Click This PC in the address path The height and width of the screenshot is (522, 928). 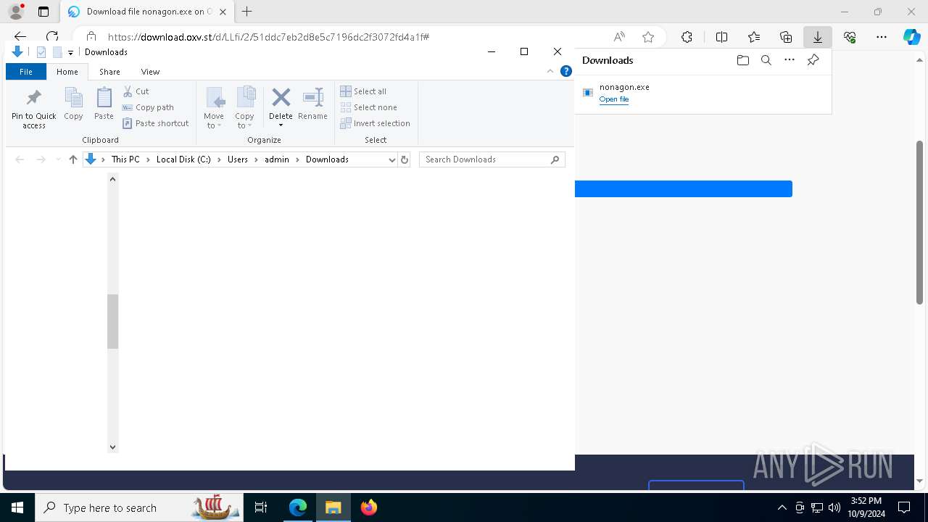[x=125, y=159]
